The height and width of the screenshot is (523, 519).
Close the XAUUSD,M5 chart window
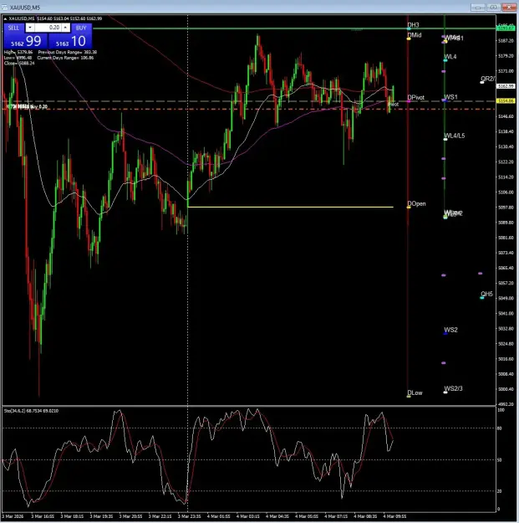coord(509,8)
